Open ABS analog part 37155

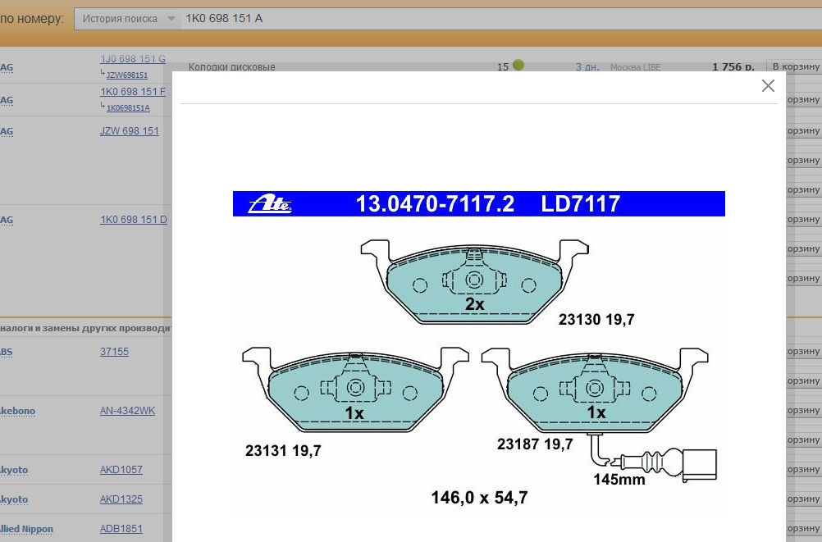(x=114, y=352)
